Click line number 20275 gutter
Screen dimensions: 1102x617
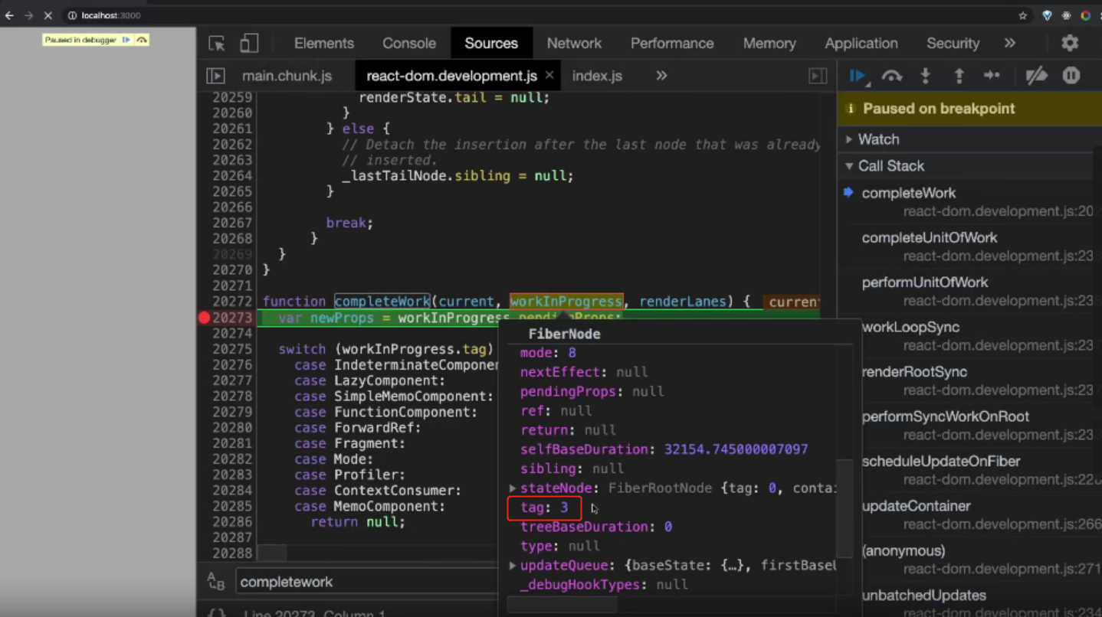pyautogui.click(x=232, y=349)
